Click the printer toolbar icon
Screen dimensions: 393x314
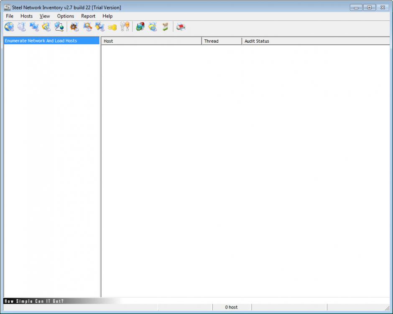[x=181, y=27]
